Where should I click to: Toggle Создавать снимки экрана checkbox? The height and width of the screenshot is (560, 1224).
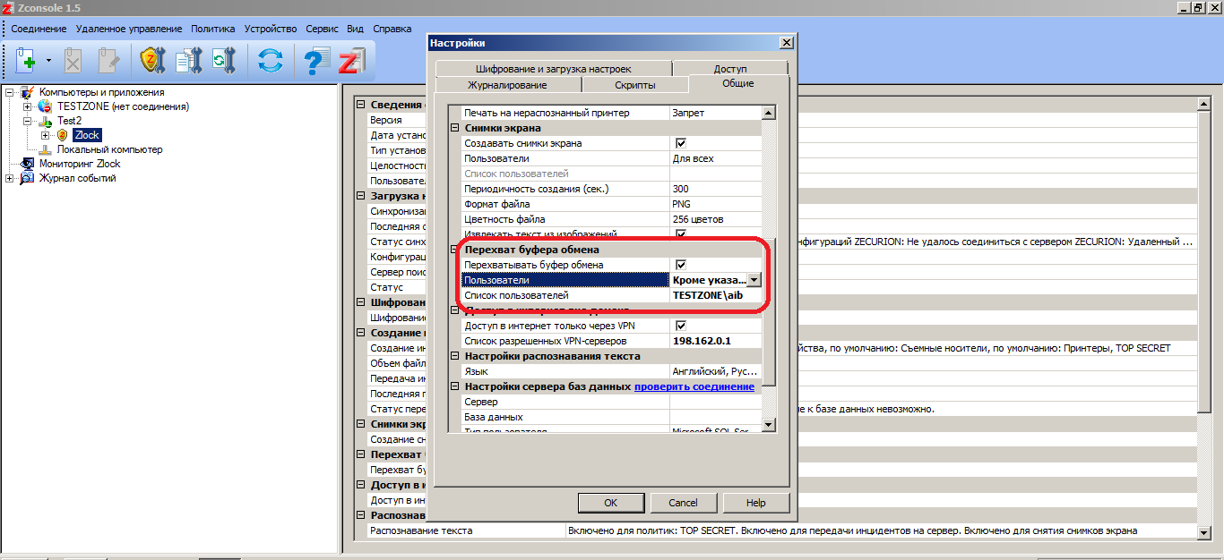(x=680, y=143)
